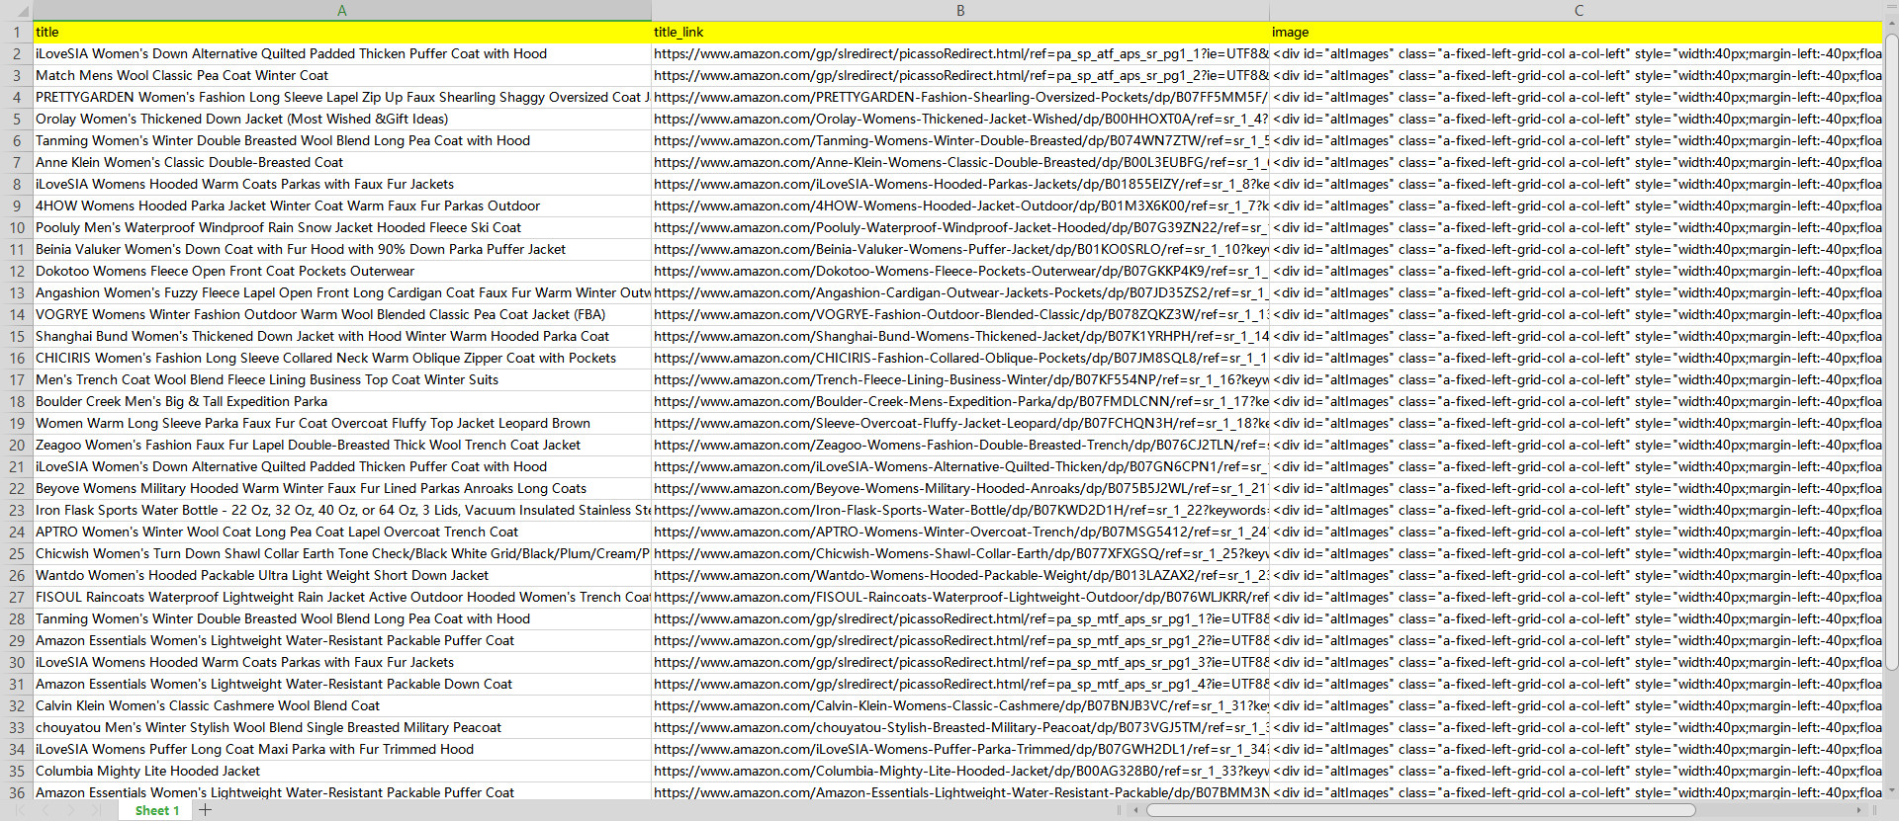1899x821 pixels.
Task: Select the APTRO-Womens-Winter-Overcoat URL cell
Action: [x=959, y=532]
